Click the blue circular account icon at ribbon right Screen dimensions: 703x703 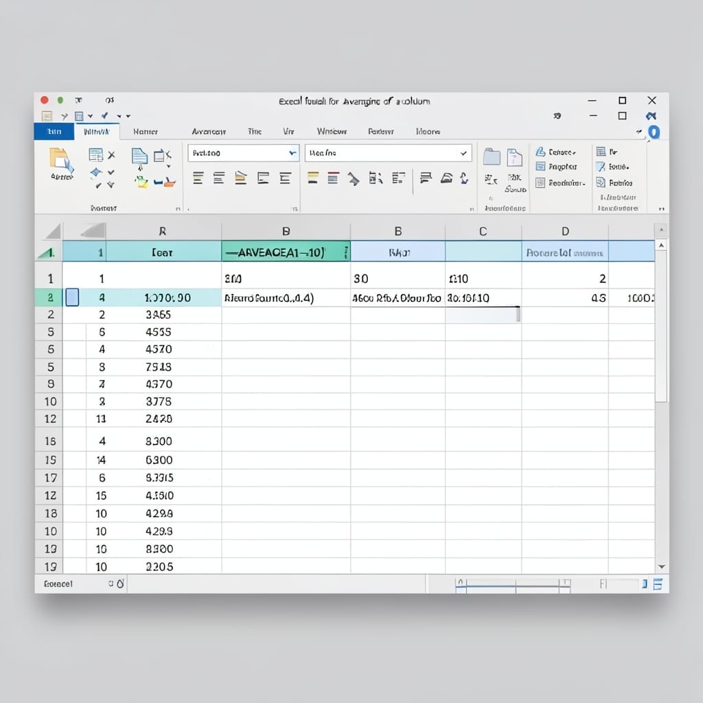coord(654,132)
